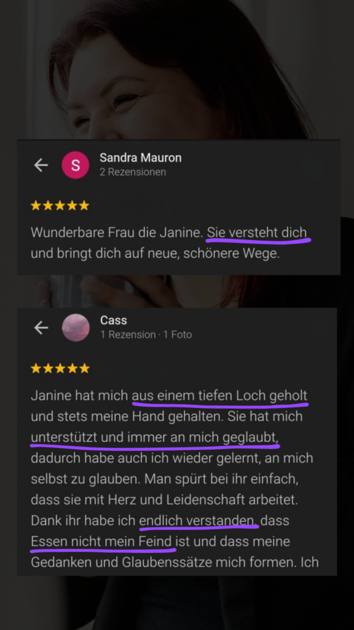Screen dimensions: 354x630
Task: Click fifth star of Sandra's rating
Action: (84, 205)
